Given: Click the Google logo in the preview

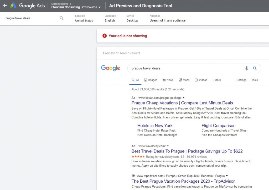Looking at the screenshot, I should pos(111,68).
